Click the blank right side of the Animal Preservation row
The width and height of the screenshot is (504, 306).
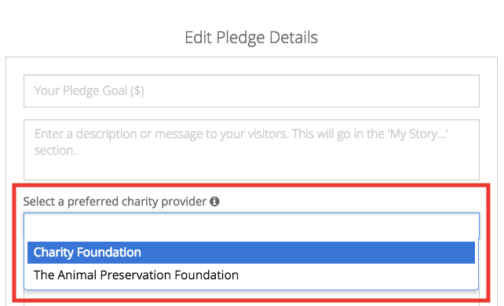click(x=356, y=275)
